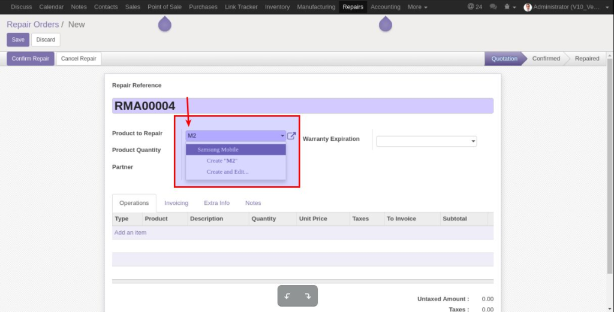The width and height of the screenshot is (614, 312).
Task: Open the conversations chat bubble icon
Action: [x=493, y=7]
